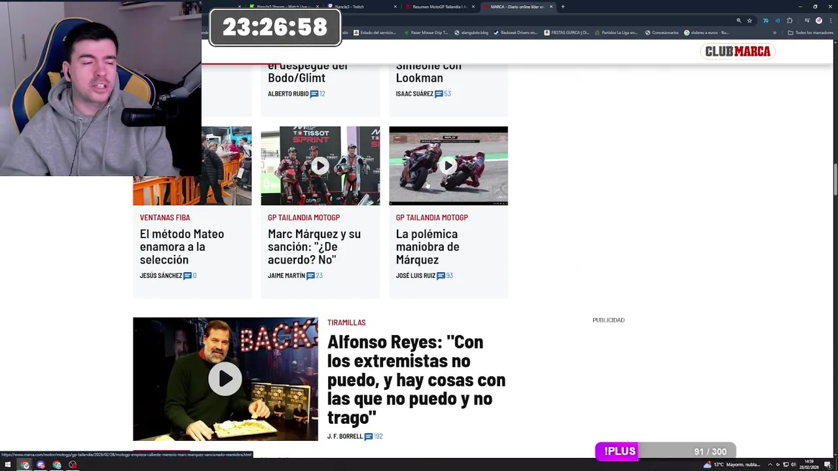The image size is (838, 471).
Task: Open the Ventanas FIBA article thumbnail image
Action: tap(192, 166)
